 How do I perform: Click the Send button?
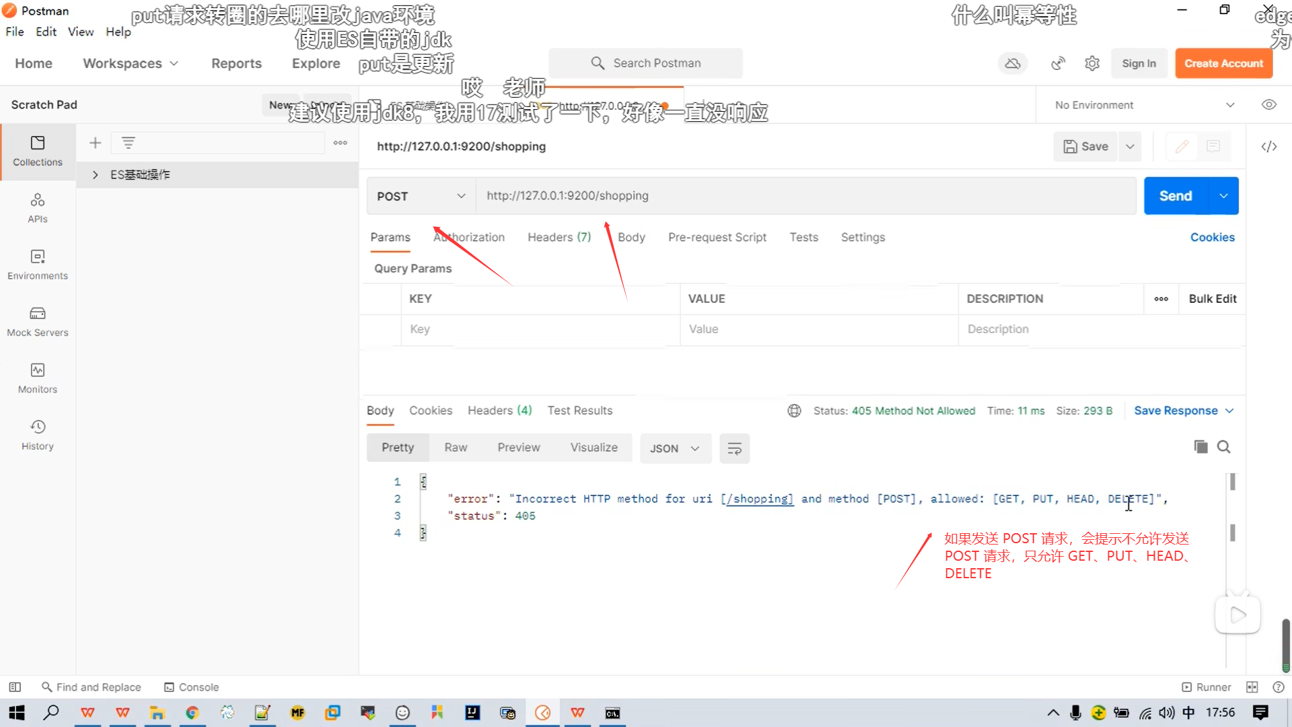[x=1176, y=196]
